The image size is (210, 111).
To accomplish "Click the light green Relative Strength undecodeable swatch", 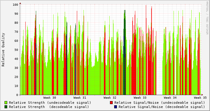I will coord(6,103).
